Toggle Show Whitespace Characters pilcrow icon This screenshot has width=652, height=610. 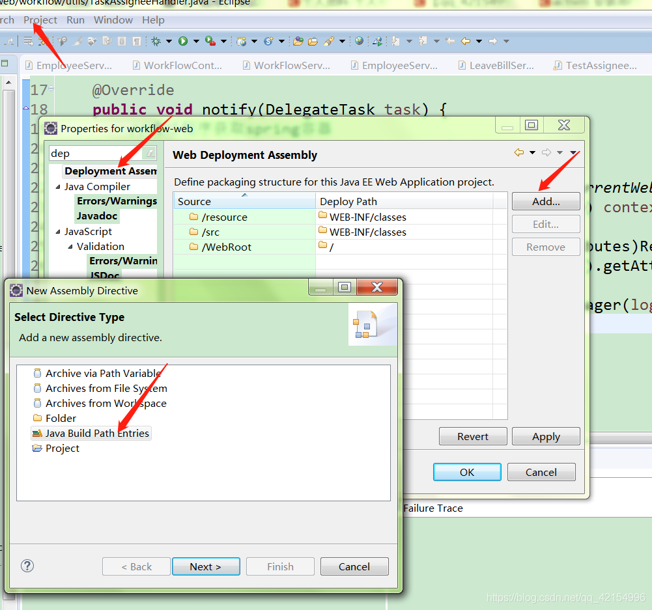136,41
